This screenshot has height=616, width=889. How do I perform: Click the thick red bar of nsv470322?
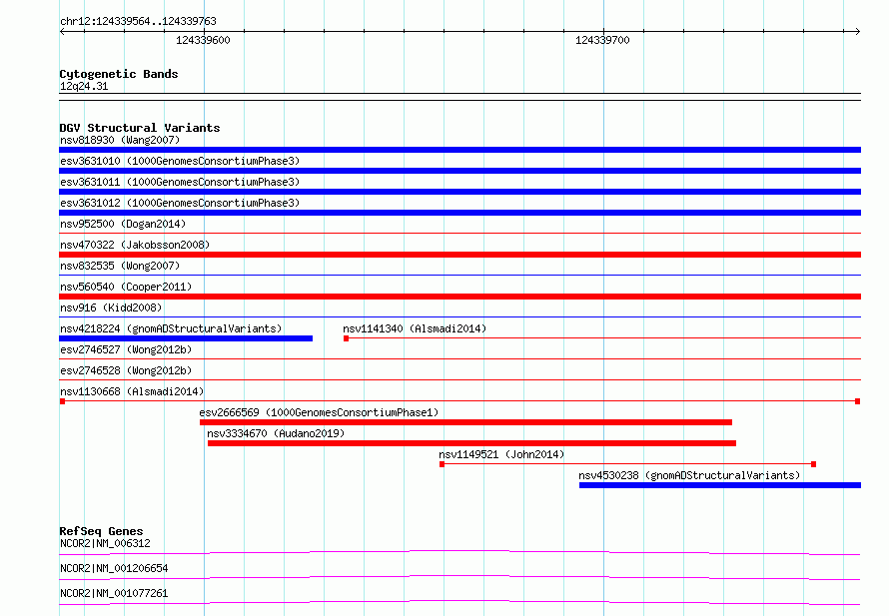459,255
